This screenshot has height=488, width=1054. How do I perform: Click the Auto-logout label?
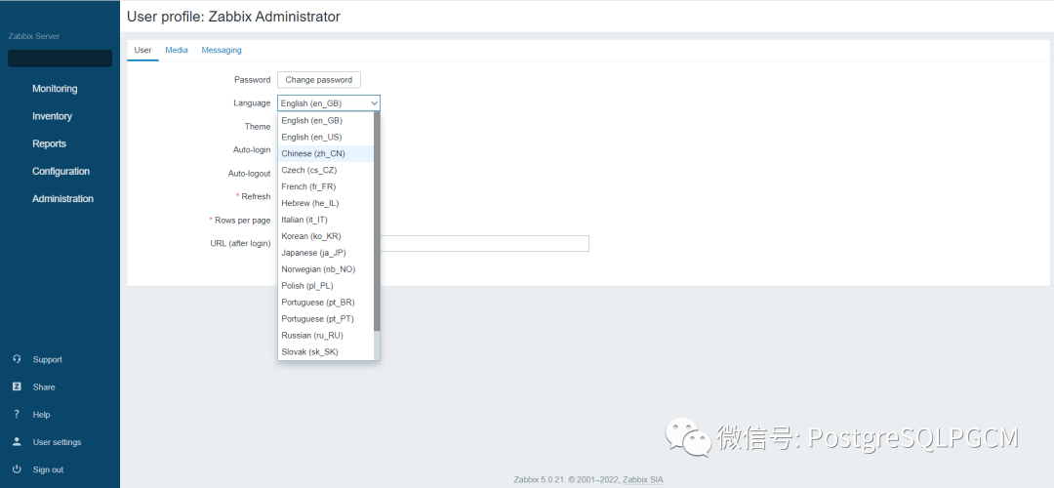[x=250, y=174]
